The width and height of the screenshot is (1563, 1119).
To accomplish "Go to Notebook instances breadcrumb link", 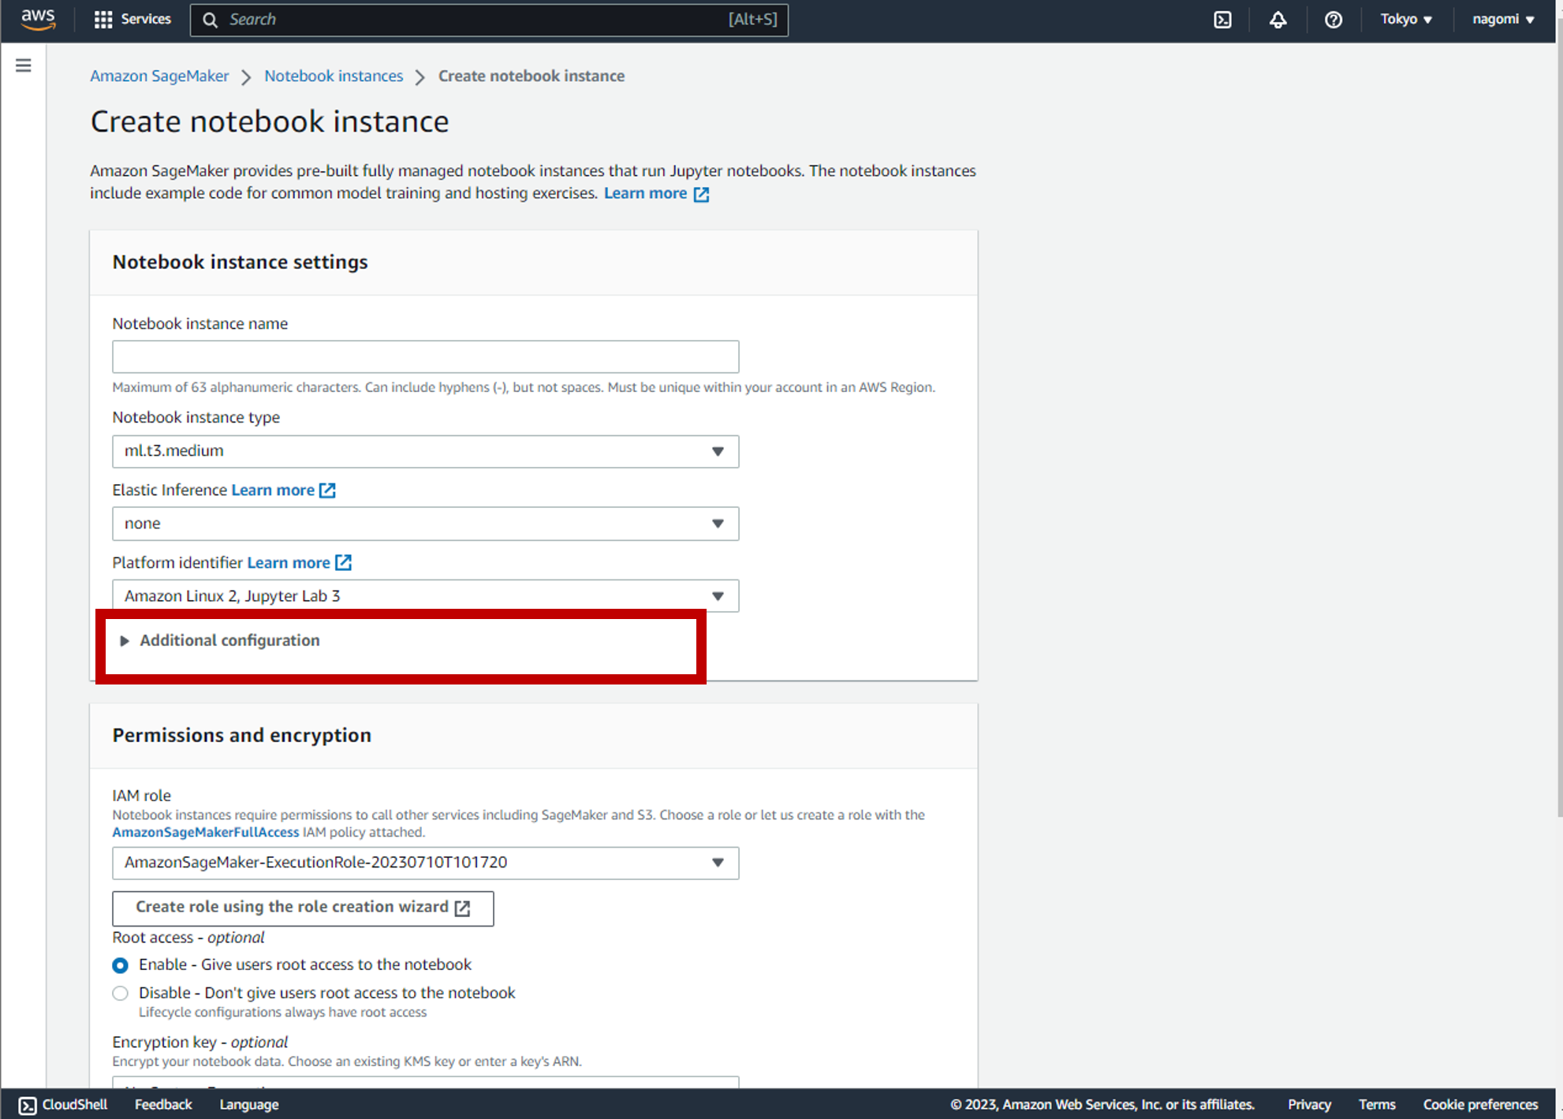I will pyautogui.click(x=333, y=76).
